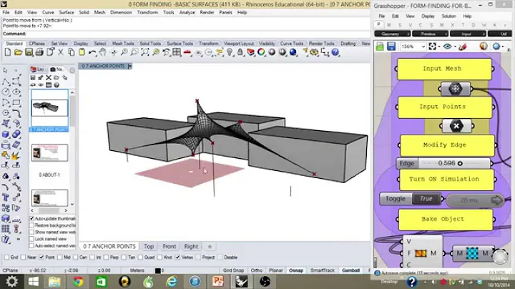Toggle the Mid osnap checkbox
This screenshot has height=289, width=515.
60,257
